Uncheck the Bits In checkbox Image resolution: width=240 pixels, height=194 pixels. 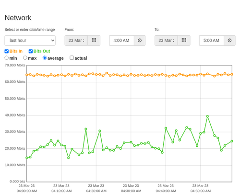7,51
